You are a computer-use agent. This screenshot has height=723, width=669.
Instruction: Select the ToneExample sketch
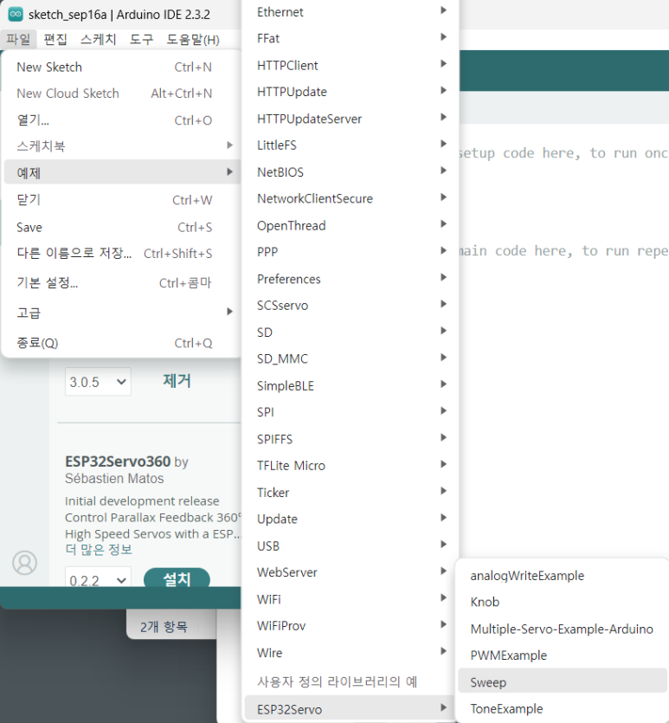563,708
